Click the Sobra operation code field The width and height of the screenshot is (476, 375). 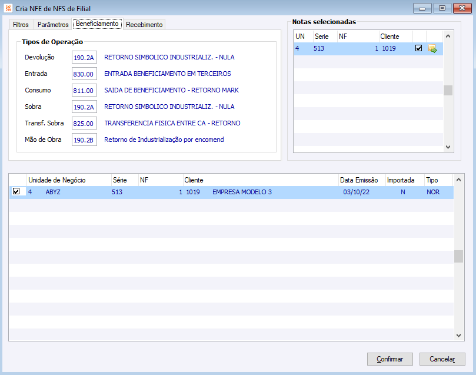tap(84, 107)
